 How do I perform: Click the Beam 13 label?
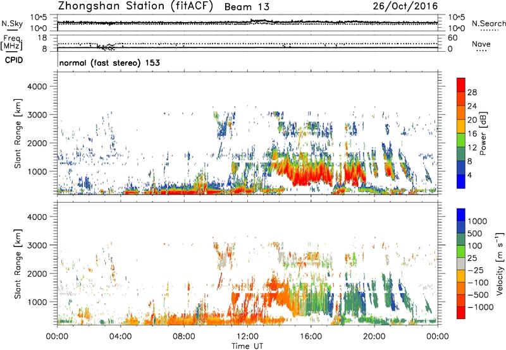(x=247, y=7)
